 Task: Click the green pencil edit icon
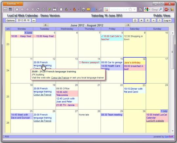click(49, 9)
